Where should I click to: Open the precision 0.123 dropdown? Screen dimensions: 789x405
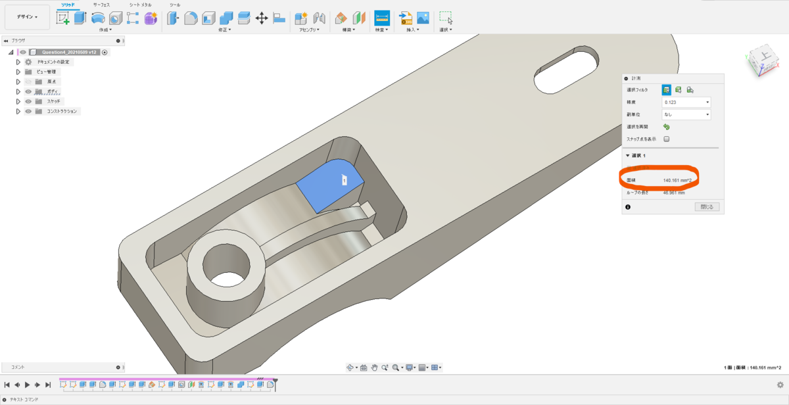coord(686,103)
